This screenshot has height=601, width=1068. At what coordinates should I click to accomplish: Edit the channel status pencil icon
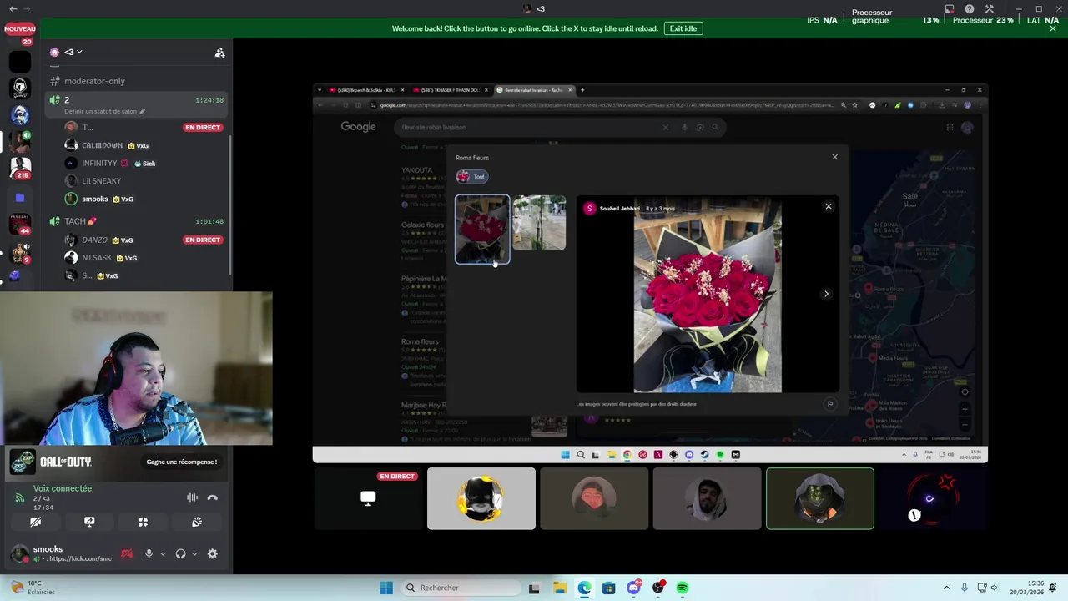[x=142, y=111]
